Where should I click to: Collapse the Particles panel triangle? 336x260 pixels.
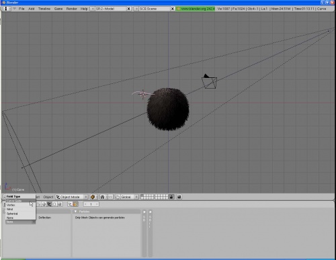click(75, 212)
